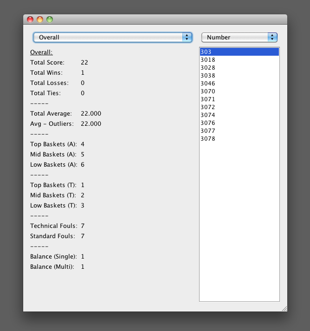This screenshot has width=310, height=331.
Task: Select team 3077 in the list
Action: click(239, 130)
